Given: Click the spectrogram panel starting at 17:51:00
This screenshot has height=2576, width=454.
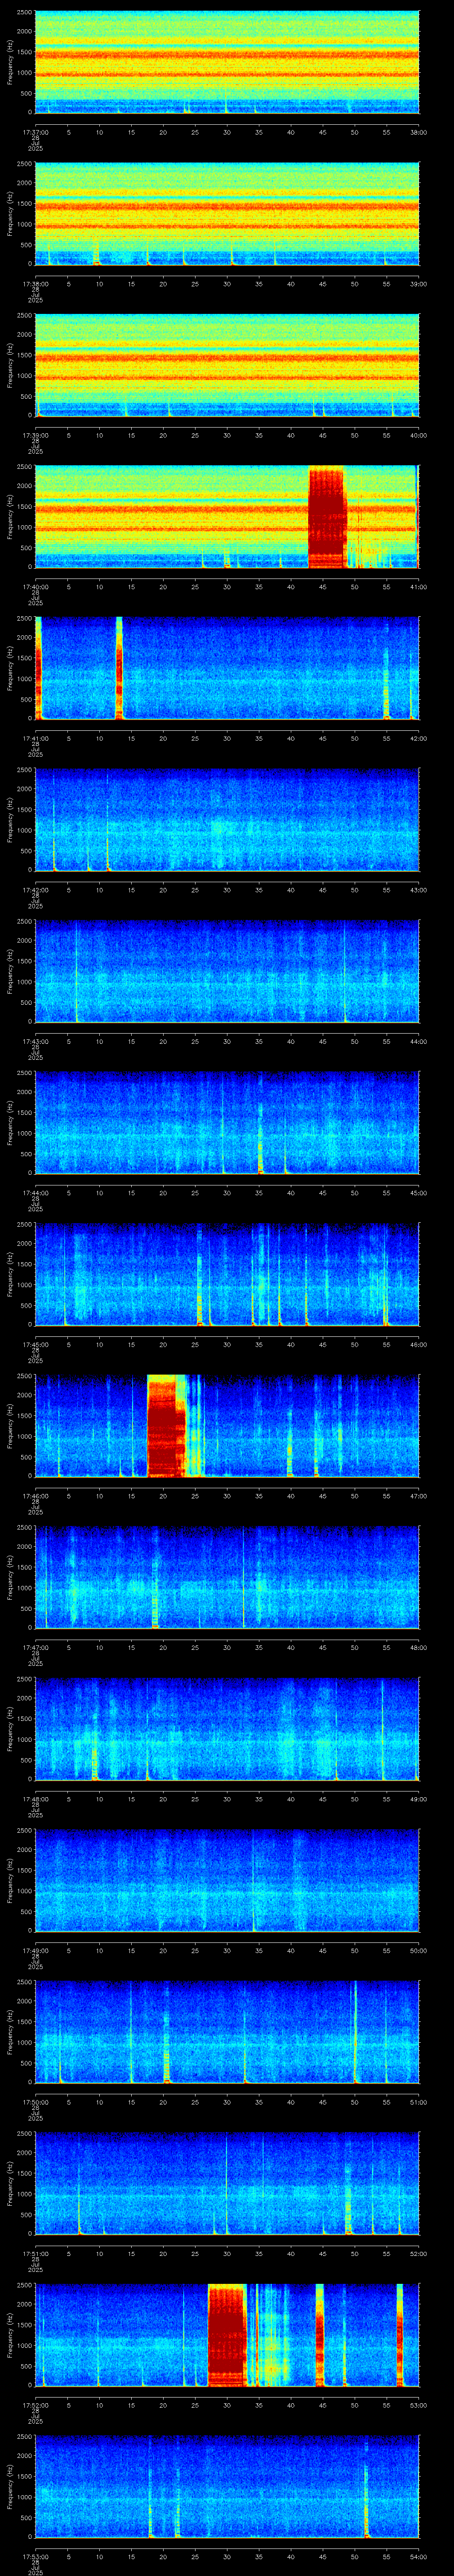Looking at the screenshot, I should [227, 2183].
